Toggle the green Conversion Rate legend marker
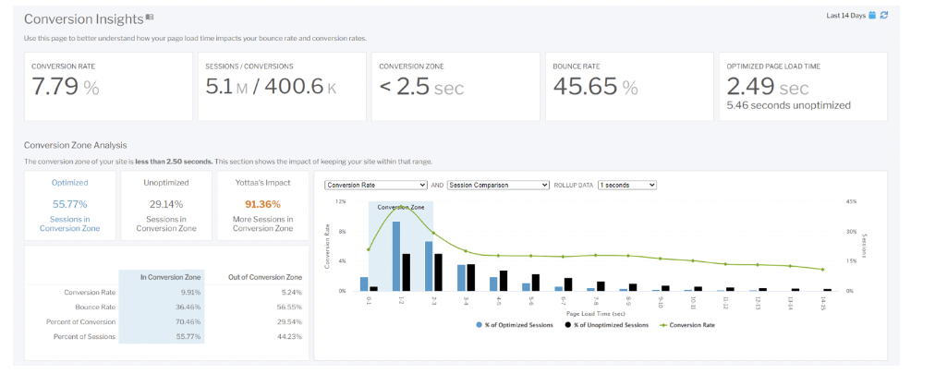 pos(662,325)
